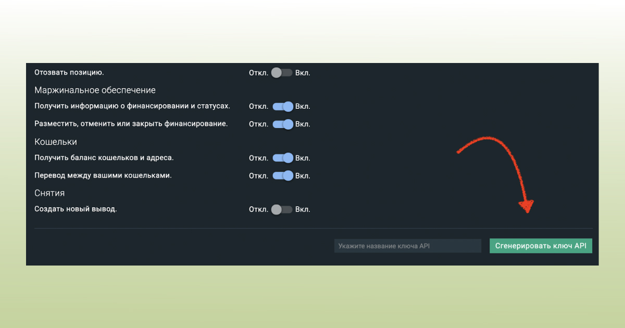This screenshot has width=625, height=328.
Task: Enable the "Создать новый вывод" withdrawal toggle
Action: click(x=282, y=209)
